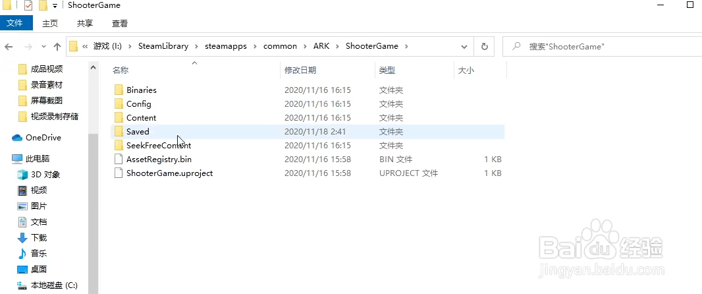Click 游戏 (I:) breadcrumb in address bar
This screenshot has height=294, width=702.
(x=107, y=46)
